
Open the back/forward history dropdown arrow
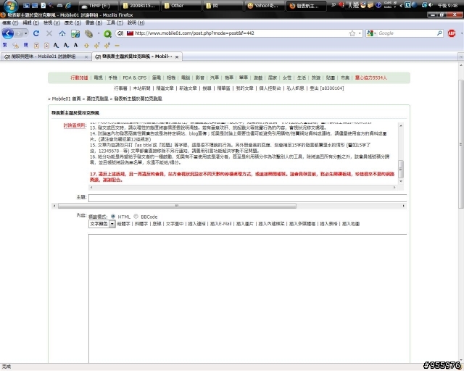[x=26, y=33]
